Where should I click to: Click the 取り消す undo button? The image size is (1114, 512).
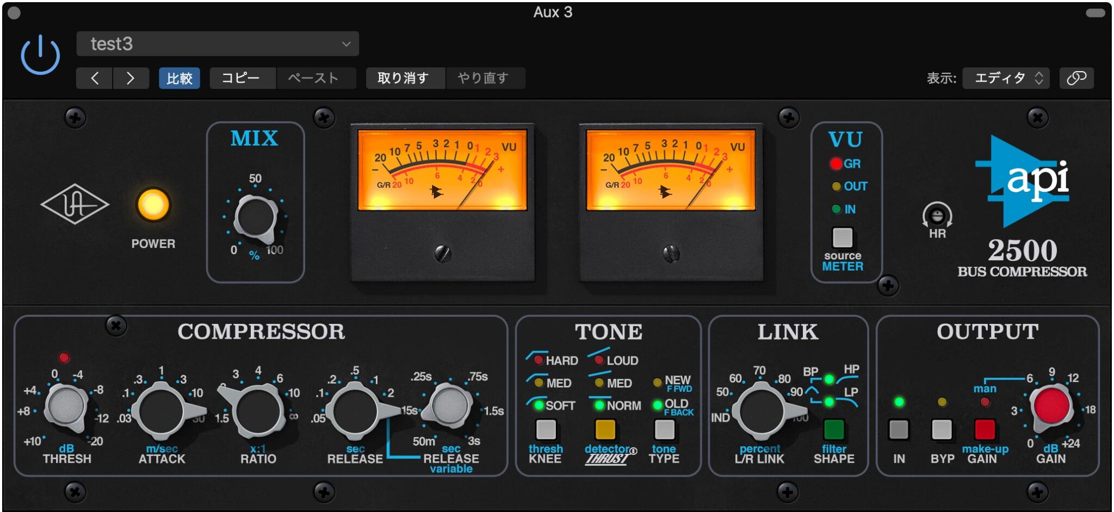403,78
